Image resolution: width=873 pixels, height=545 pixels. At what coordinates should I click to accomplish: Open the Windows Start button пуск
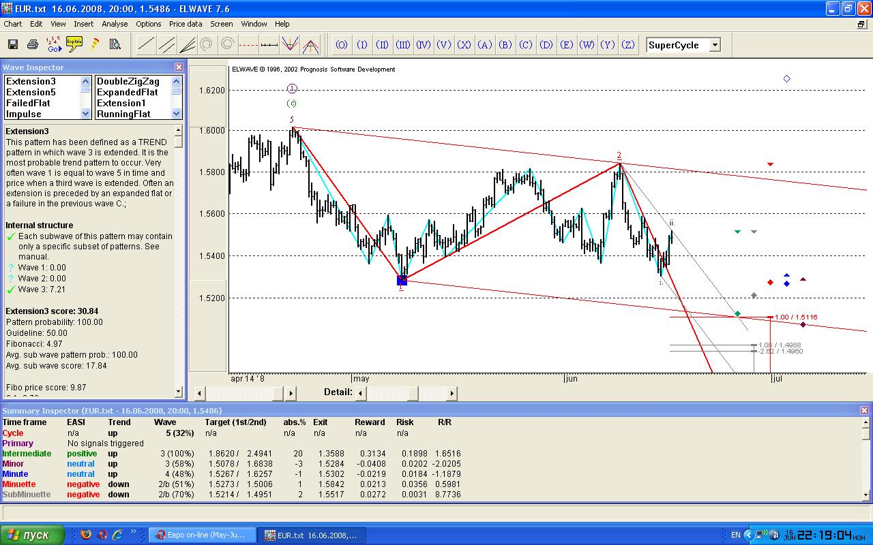pyautogui.click(x=32, y=535)
